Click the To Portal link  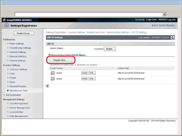[140, 20]
